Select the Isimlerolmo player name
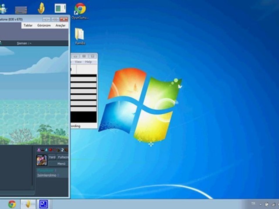This screenshot has width=279, height=209. point(46,175)
